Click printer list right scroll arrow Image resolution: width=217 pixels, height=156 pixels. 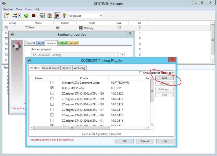point(148,128)
